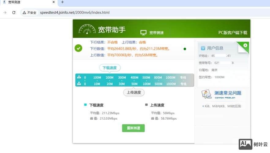This screenshot has height=153, width=270.
Task: Open the 宽带测速 navigation item
Action: click(x=156, y=33)
